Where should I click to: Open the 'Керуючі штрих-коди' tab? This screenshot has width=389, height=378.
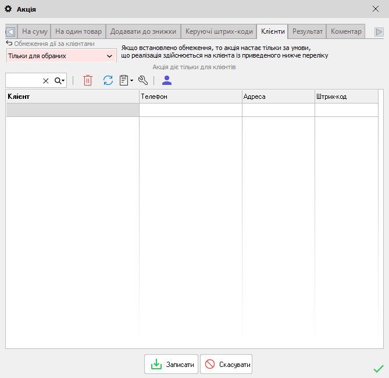point(219,31)
